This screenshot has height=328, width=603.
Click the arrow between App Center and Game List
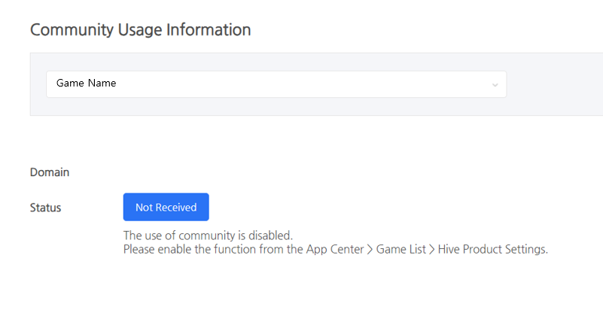coord(370,250)
